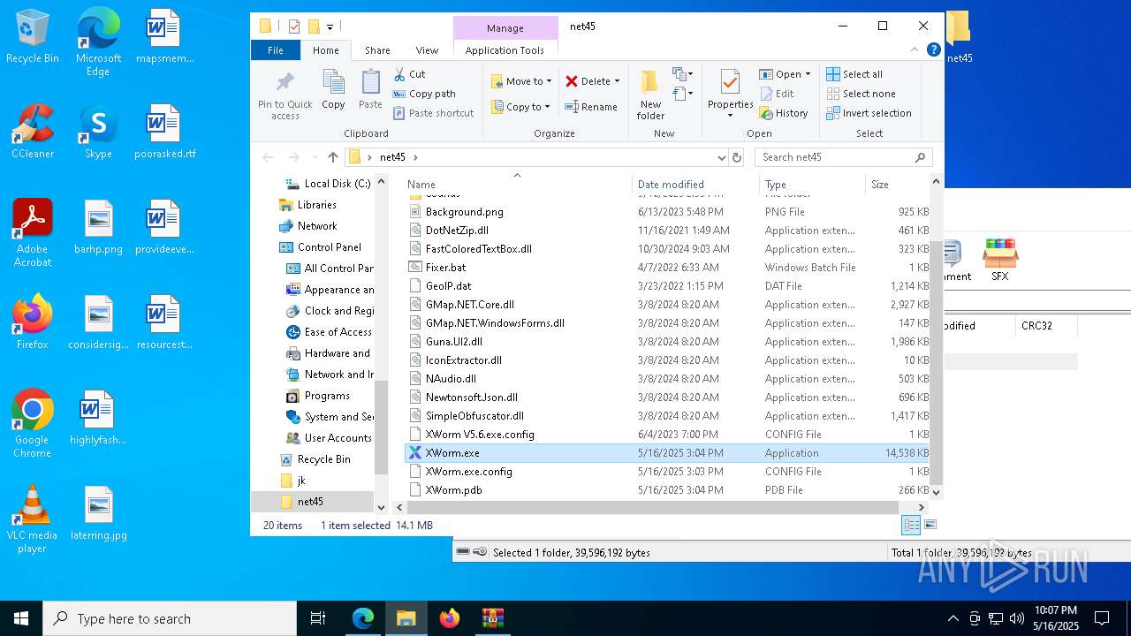Image resolution: width=1131 pixels, height=636 pixels.
Task: Switch to Large icons view icon
Action: pos(930,525)
